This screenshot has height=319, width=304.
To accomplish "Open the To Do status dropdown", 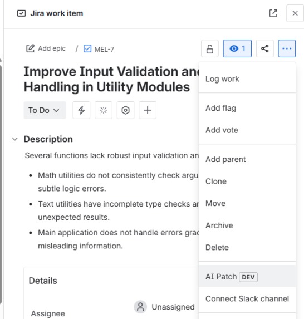I will 45,110.
